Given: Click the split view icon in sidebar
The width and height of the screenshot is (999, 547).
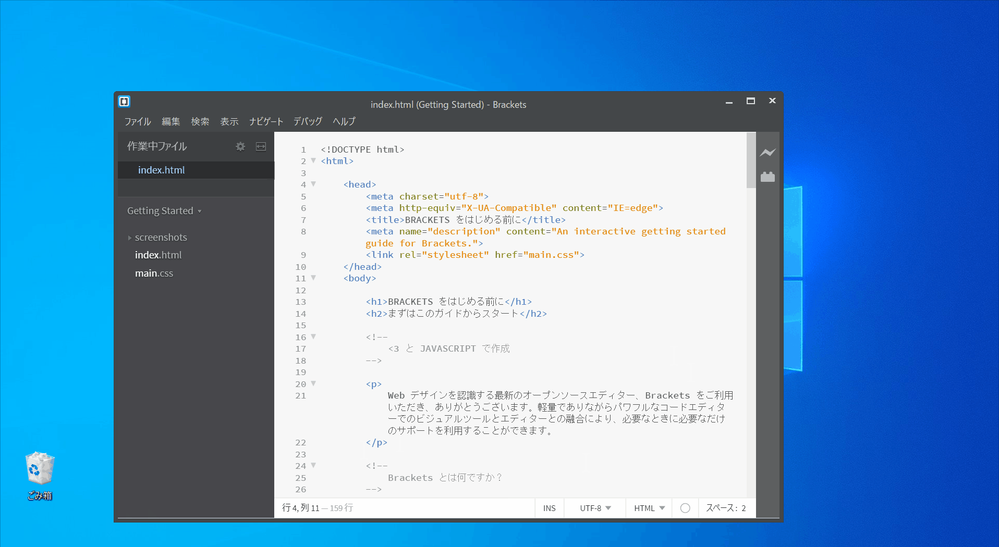Looking at the screenshot, I should (261, 146).
